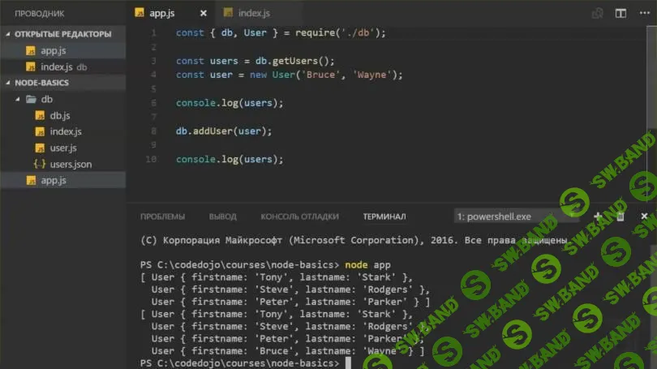Split the editor with the split icon
The image size is (657, 369).
coord(620,14)
